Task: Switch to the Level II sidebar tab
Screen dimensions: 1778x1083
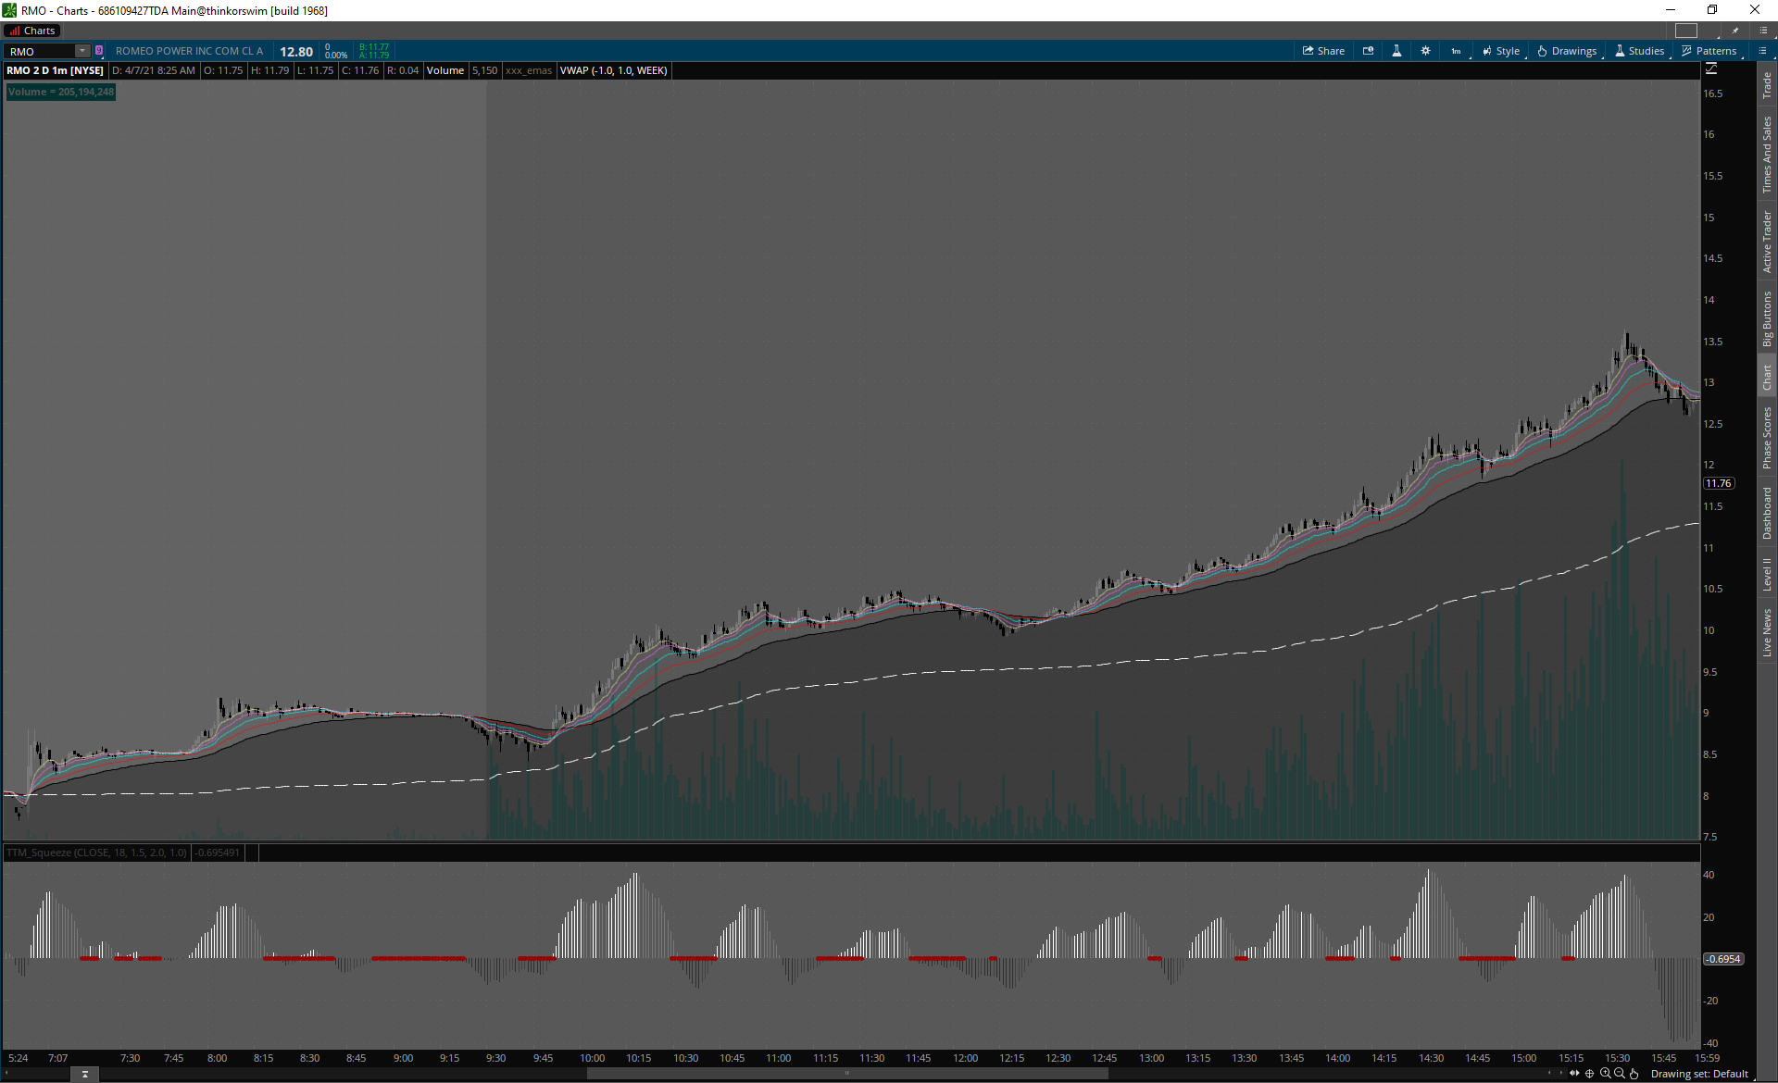Action: [x=1767, y=574]
